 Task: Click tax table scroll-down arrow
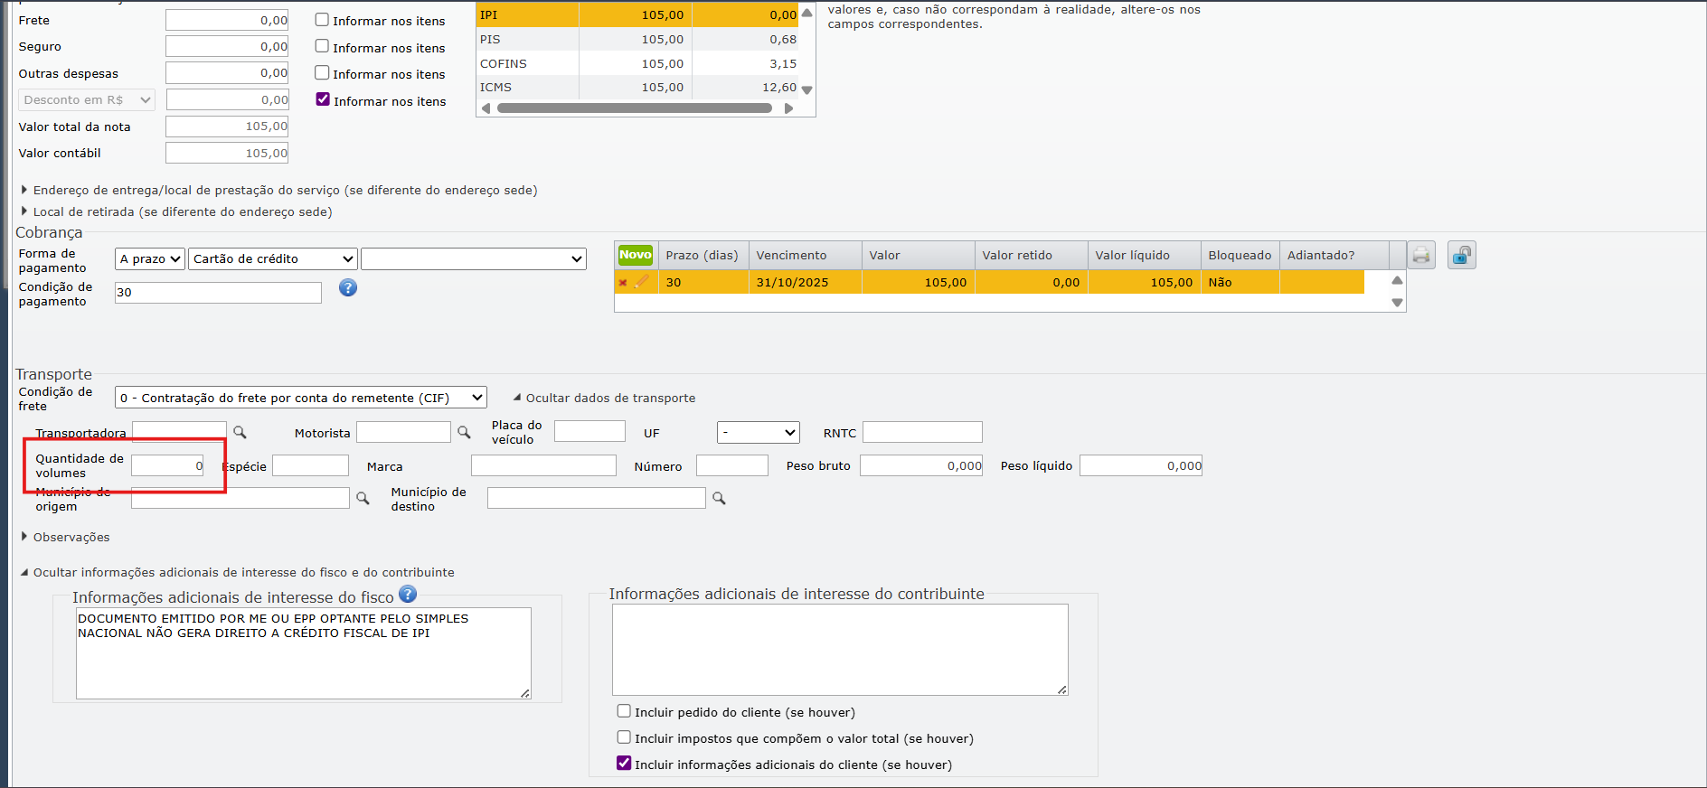(806, 89)
